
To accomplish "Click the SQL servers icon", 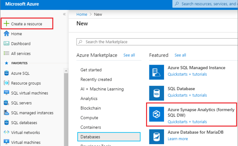I will click(x=6, y=103).
